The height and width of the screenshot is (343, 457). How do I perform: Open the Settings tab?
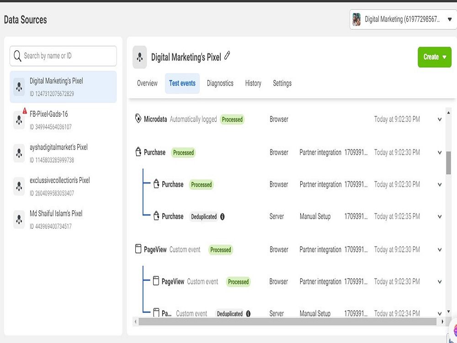pos(282,83)
